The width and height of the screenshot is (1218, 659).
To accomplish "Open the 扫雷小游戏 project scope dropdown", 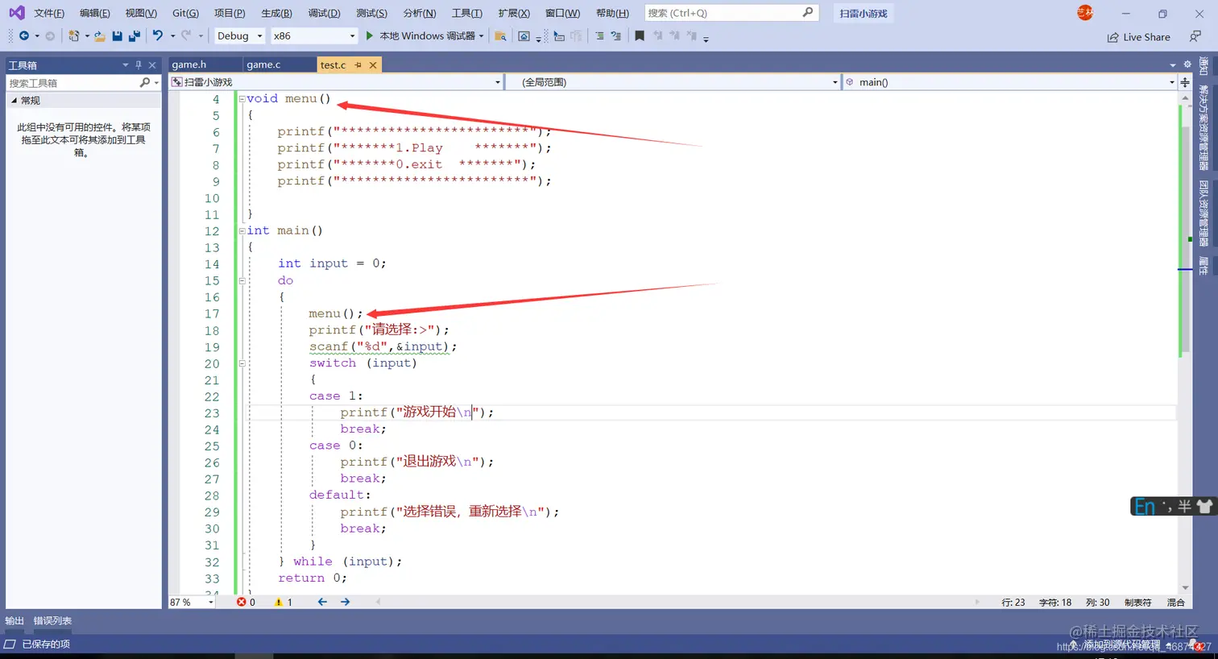I will coord(336,82).
